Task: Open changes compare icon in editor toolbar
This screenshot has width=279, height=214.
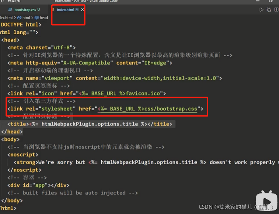Action: pyautogui.click(x=269, y=10)
